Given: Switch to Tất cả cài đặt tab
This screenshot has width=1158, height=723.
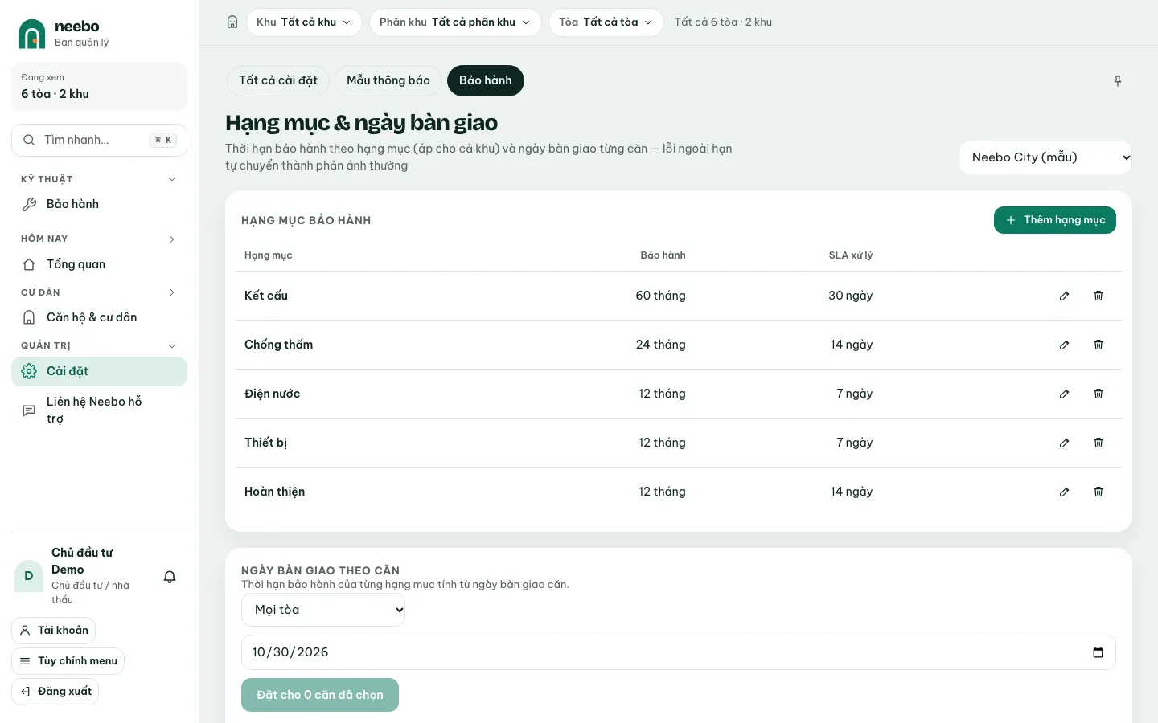Looking at the screenshot, I should (x=278, y=80).
